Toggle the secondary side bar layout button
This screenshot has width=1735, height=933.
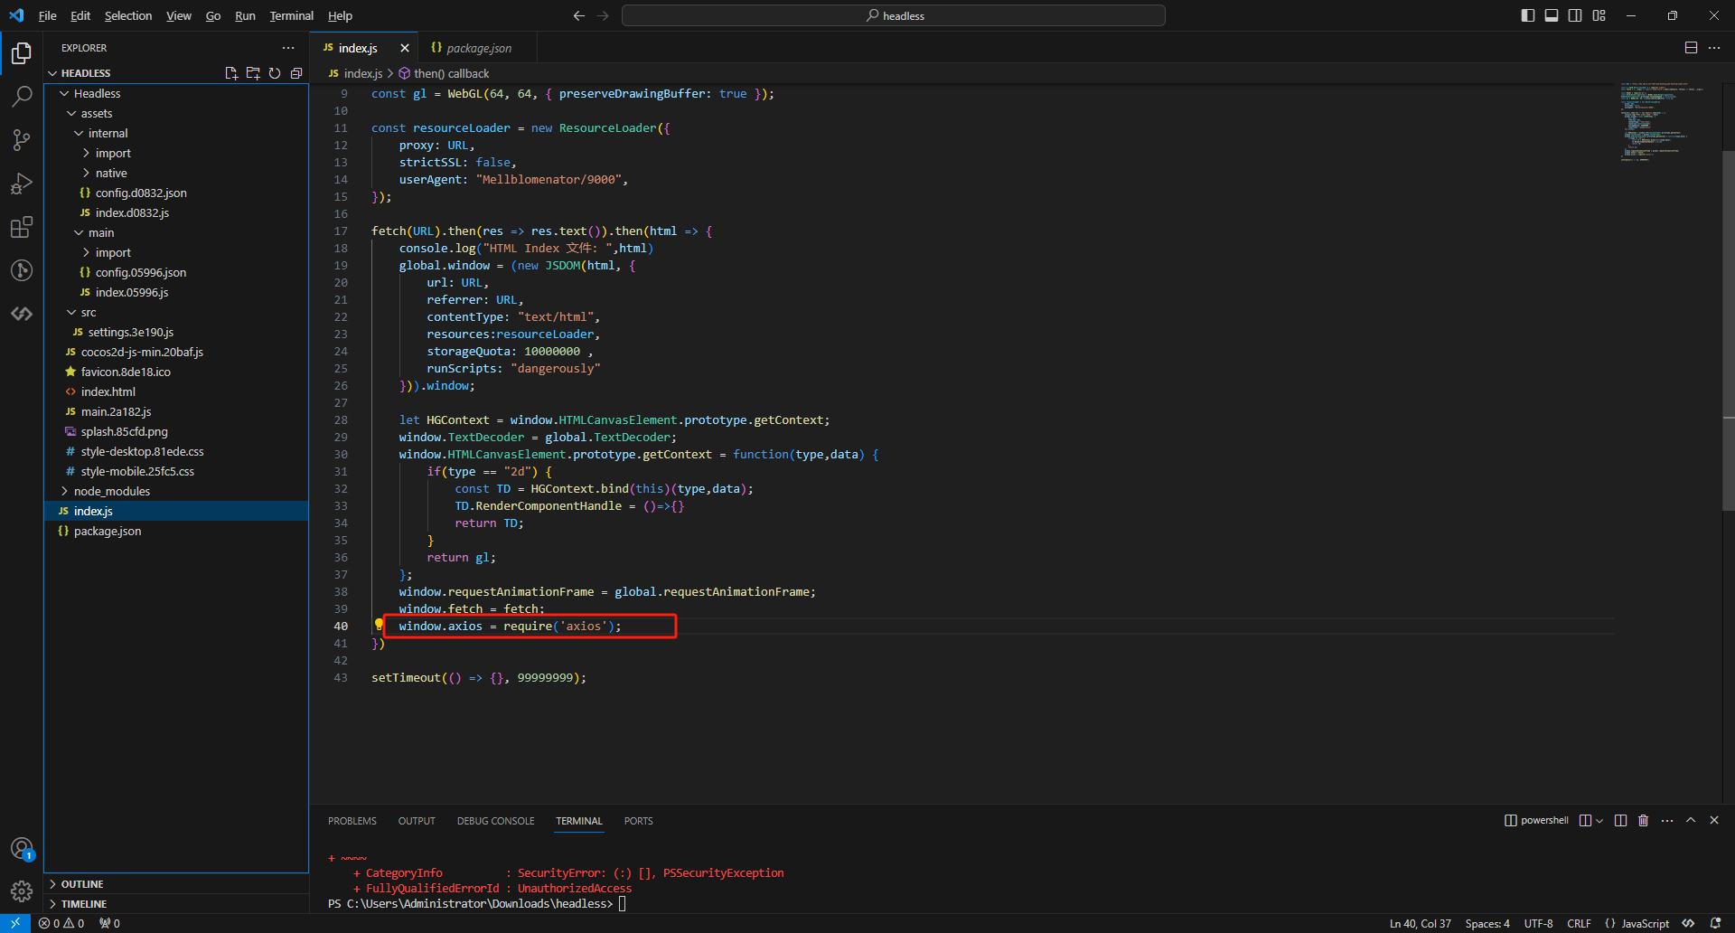pyautogui.click(x=1575, y=15)
